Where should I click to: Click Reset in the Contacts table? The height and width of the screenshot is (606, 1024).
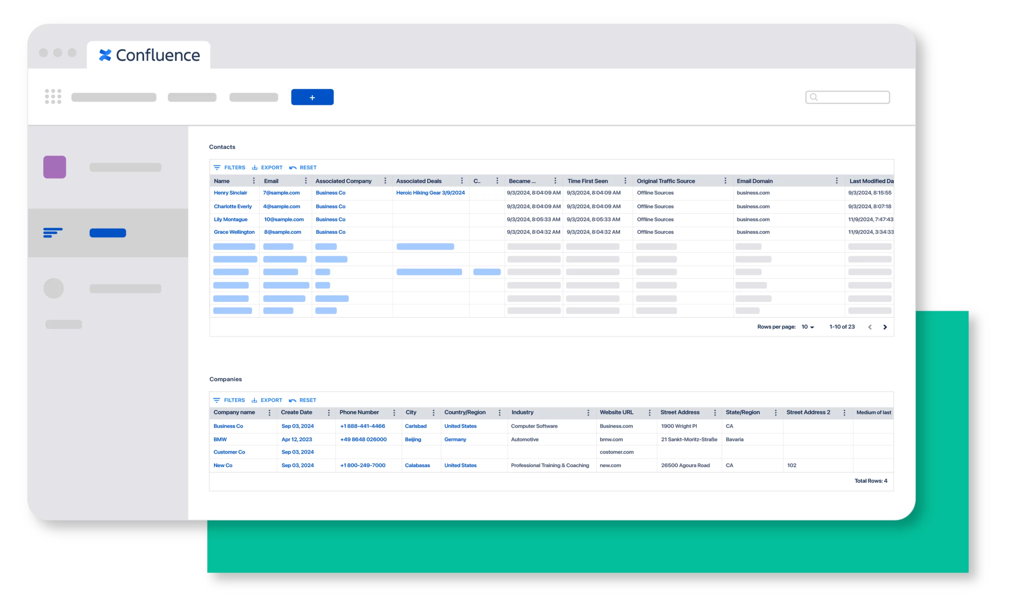303,167
